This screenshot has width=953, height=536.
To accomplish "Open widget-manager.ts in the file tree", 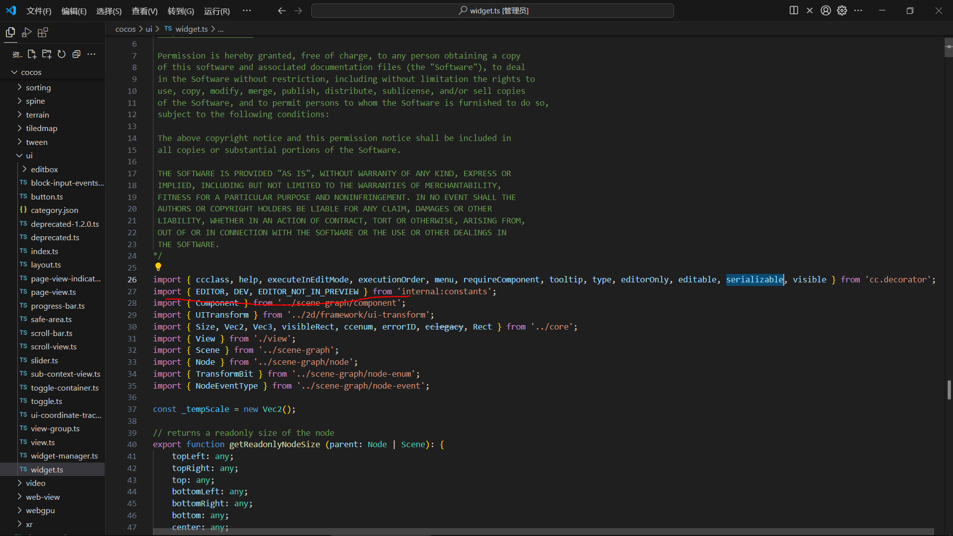I will (64, 456).
